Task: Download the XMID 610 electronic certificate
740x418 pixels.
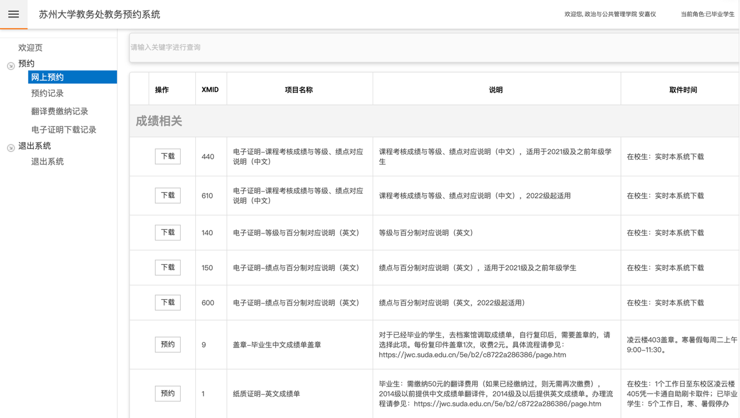Action: click(x=167, y=196)
